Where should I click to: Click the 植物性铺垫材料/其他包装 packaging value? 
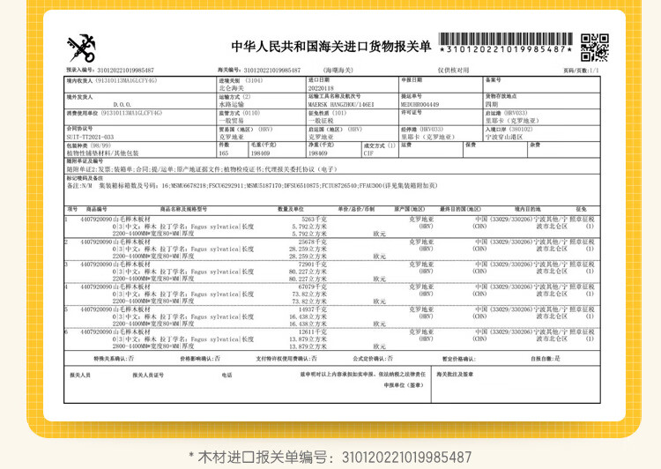pos(102,153)
